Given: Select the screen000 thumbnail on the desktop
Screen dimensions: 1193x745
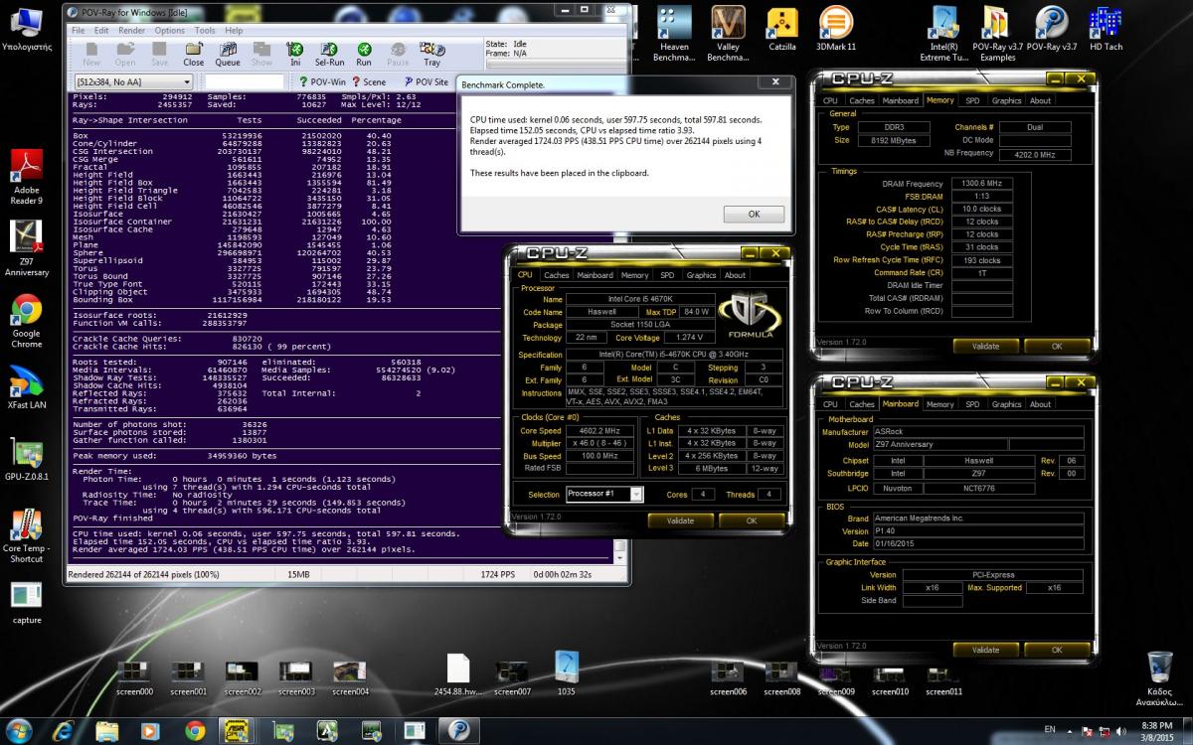Looking at the screenshot, I should click(134, 677).
